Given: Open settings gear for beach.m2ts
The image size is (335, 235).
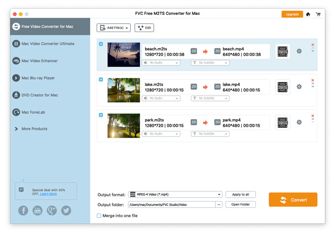Looking at the screenshot, I should click(x=299, y=51).
